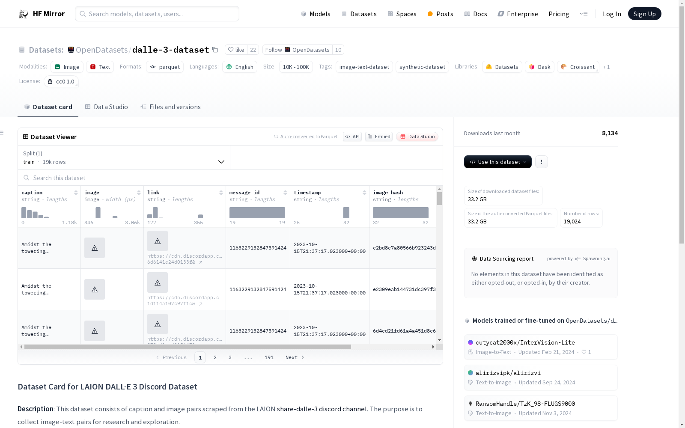Filter by the Text modality tag
The height and width of the screenshot is (428, 685).
pyautogui.click(x=100, y=67)
